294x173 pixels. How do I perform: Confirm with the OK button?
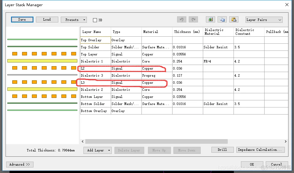[252, 164]
